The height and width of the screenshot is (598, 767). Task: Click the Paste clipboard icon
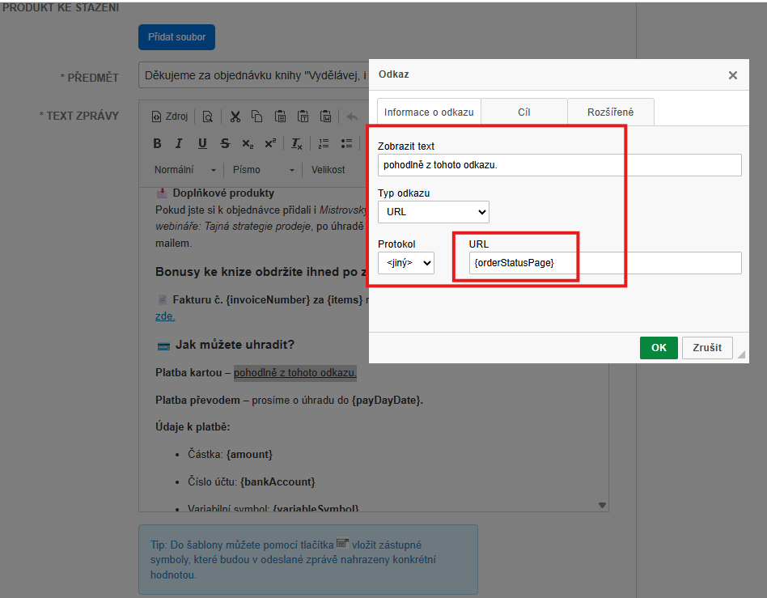click(280, 117)
